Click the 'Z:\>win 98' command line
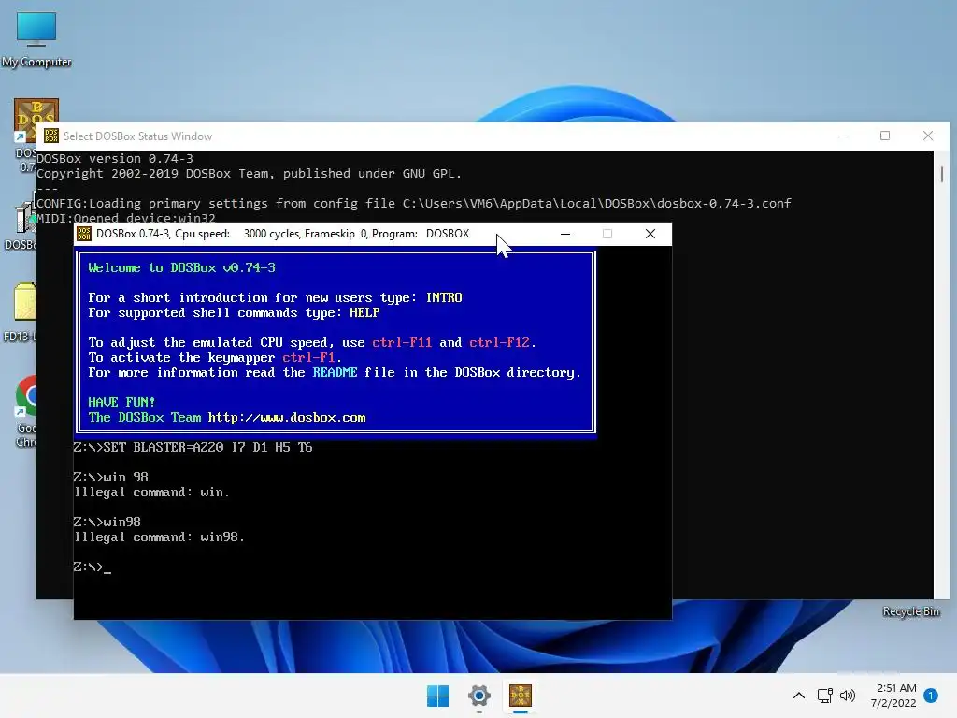This screenshot has width=957, height=718. pos(110,478)
